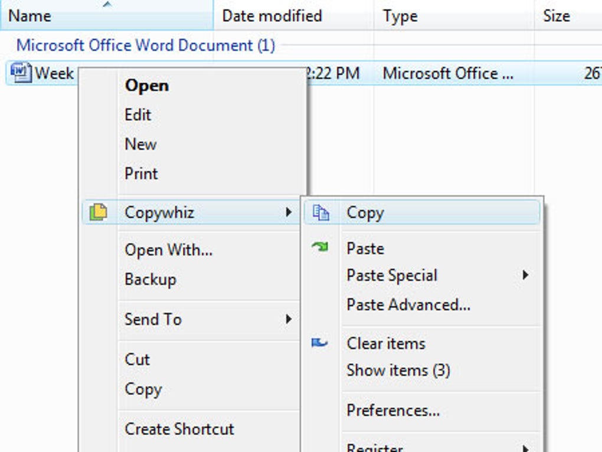Click Microsoft Office Word Document group header
Screen dimensions: 602x452
(x=146, y=45)
